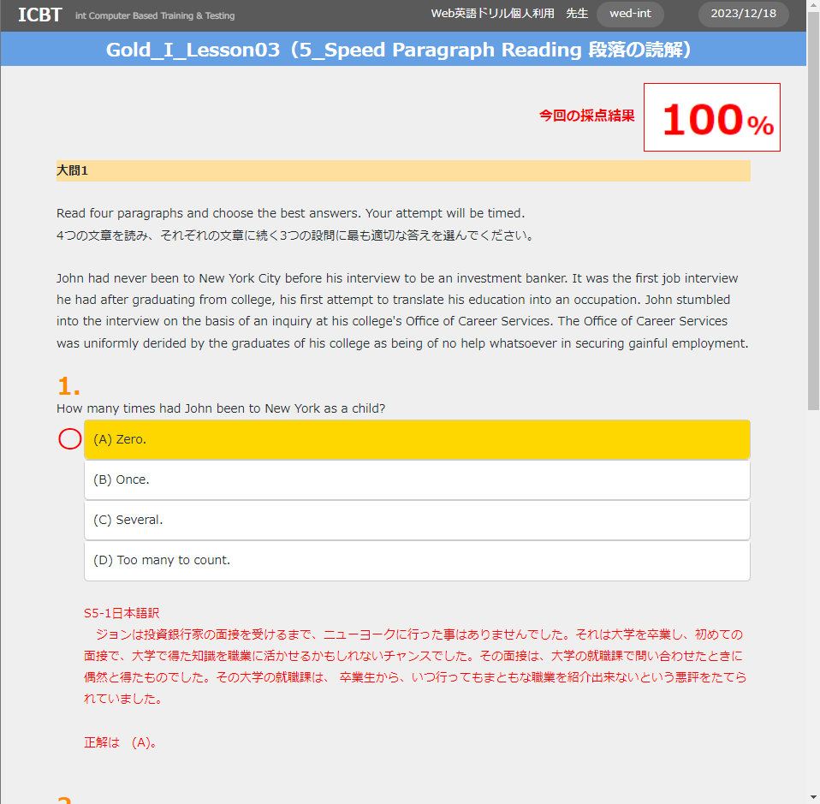Viewport: 820px width, 804px height.
Task: Click the 今回の採点結果 label
Action: (586, 116)
